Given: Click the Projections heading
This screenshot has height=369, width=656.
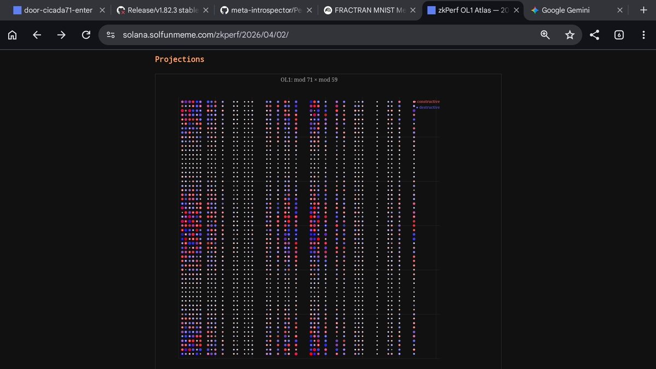Looking at the screenshot, I should (x=179, y=59).
